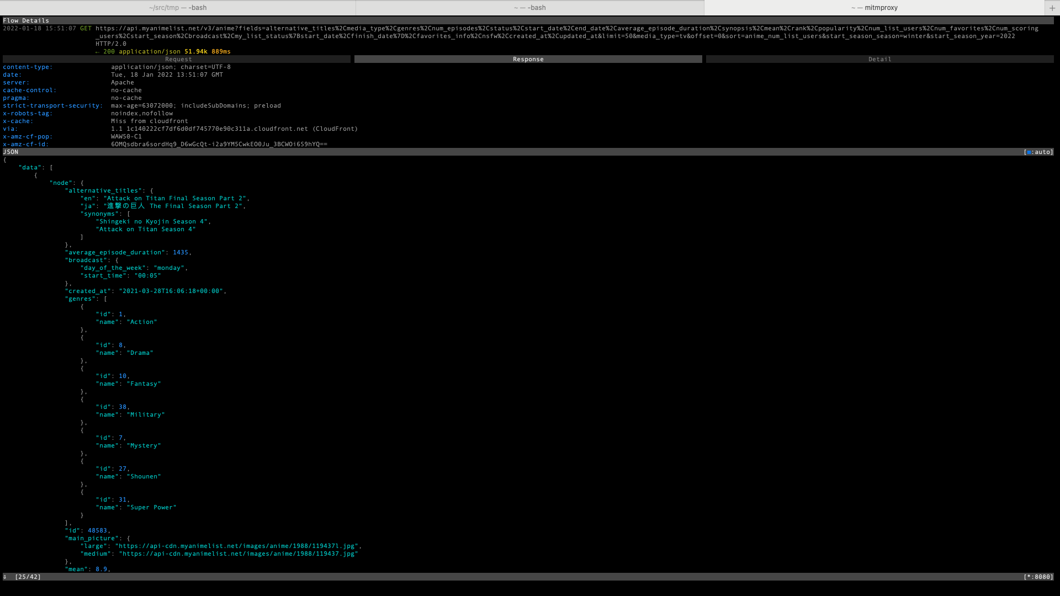Select the Response tab in Flow Details
1060x596 pixels.
528,59
